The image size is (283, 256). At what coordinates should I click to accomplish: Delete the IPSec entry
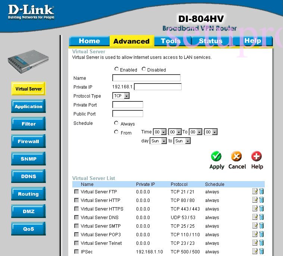(x=261, y=251)
